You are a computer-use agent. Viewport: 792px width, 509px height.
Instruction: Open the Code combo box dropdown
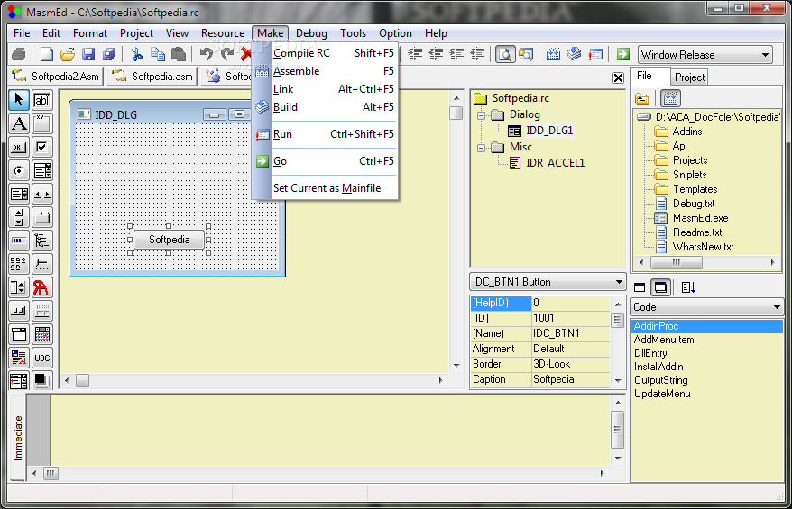click(x=777, y=307)
